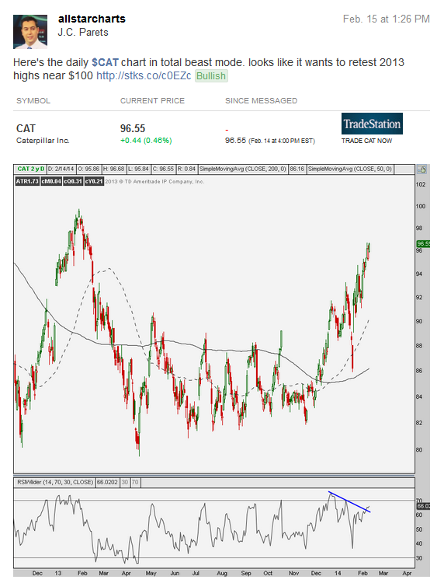Open the chart image

(x=222, y=370)
